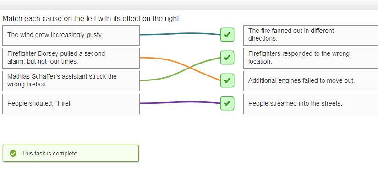Image resolution: width=378 pixels, height=176 pixels.
Task: Select 'People streamed into the streets' effect box
Action: point(311,104)
